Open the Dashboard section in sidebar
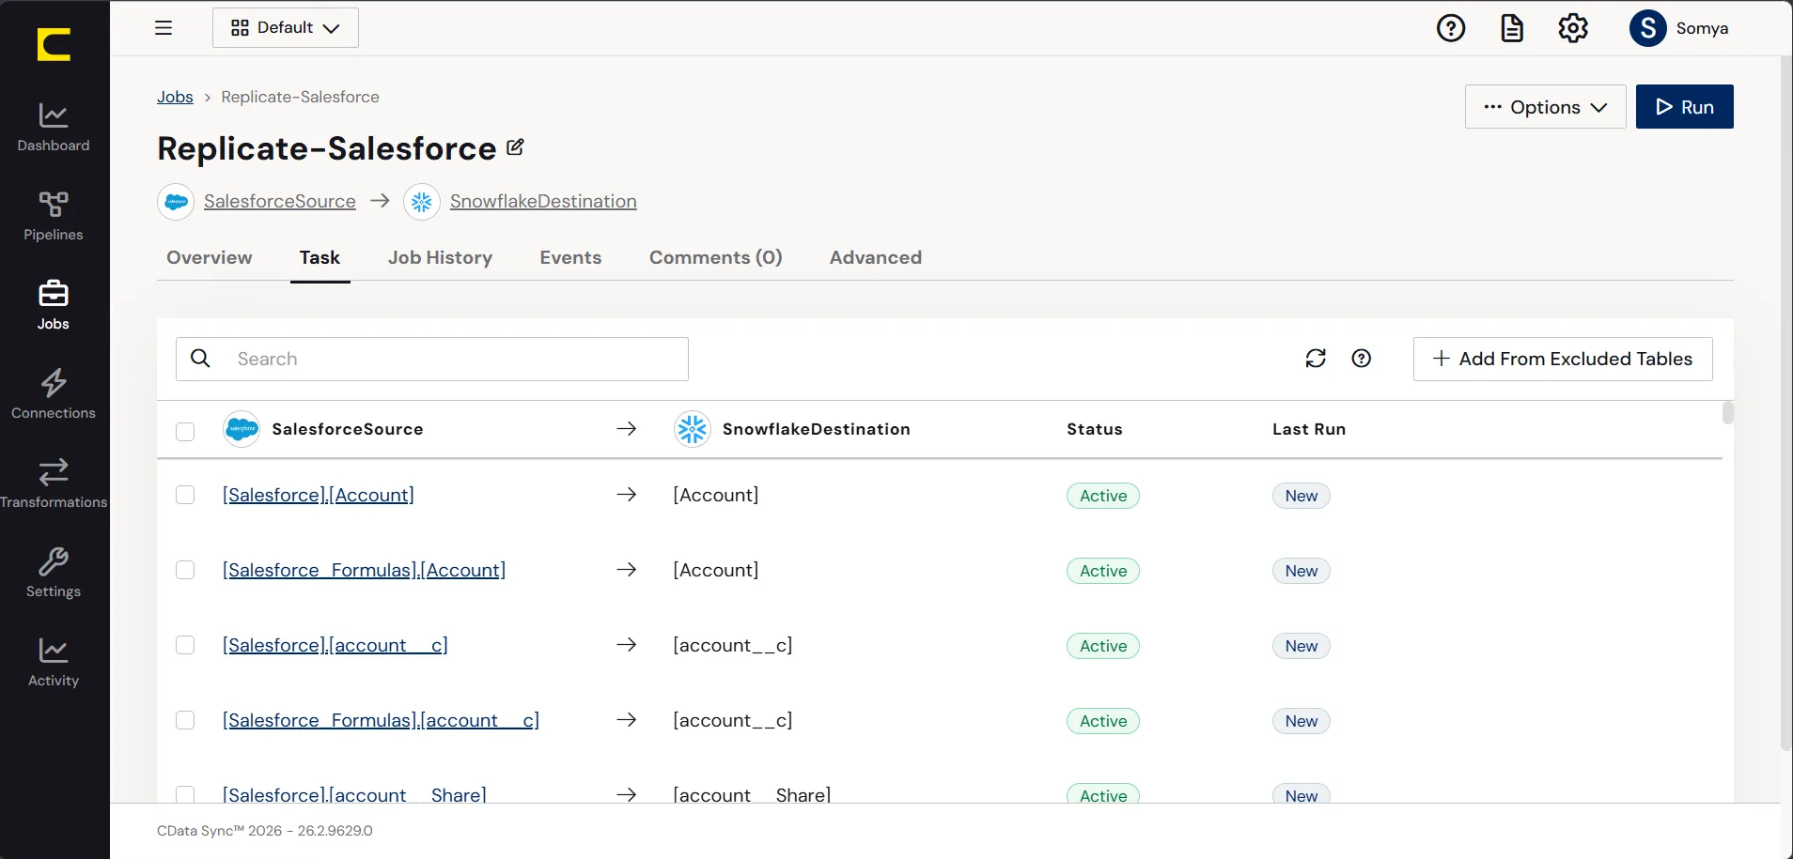 tap(54, 127)
